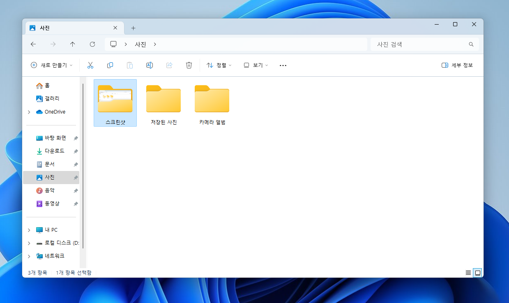Open 동영상 quick access folder
Viewport: 509px width, 303px height.
51,203
